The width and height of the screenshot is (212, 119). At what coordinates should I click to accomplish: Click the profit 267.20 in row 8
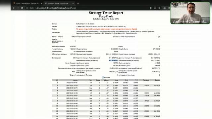coord(146,101)
